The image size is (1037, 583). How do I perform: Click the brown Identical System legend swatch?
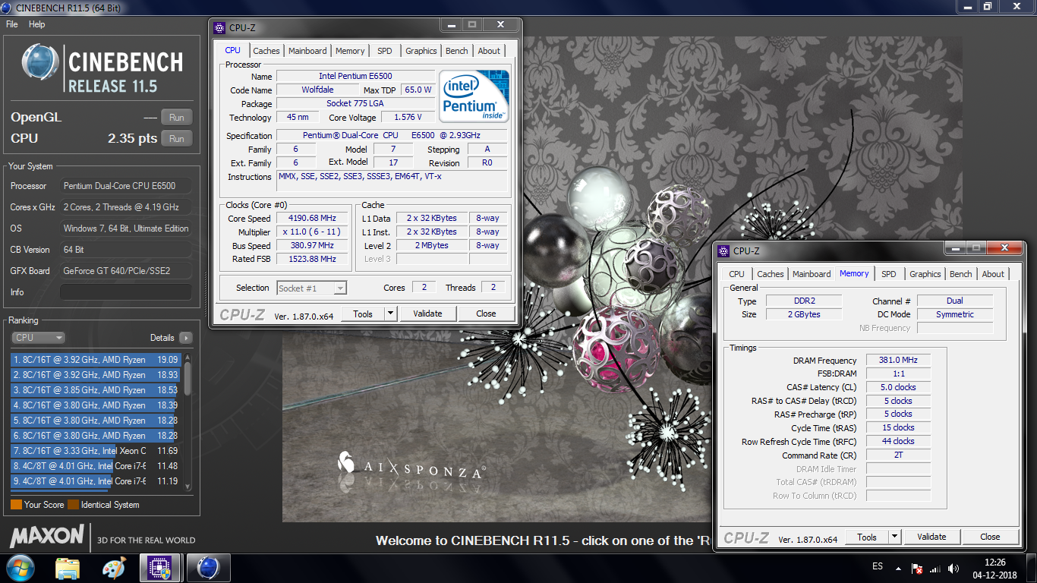(73, 505)
